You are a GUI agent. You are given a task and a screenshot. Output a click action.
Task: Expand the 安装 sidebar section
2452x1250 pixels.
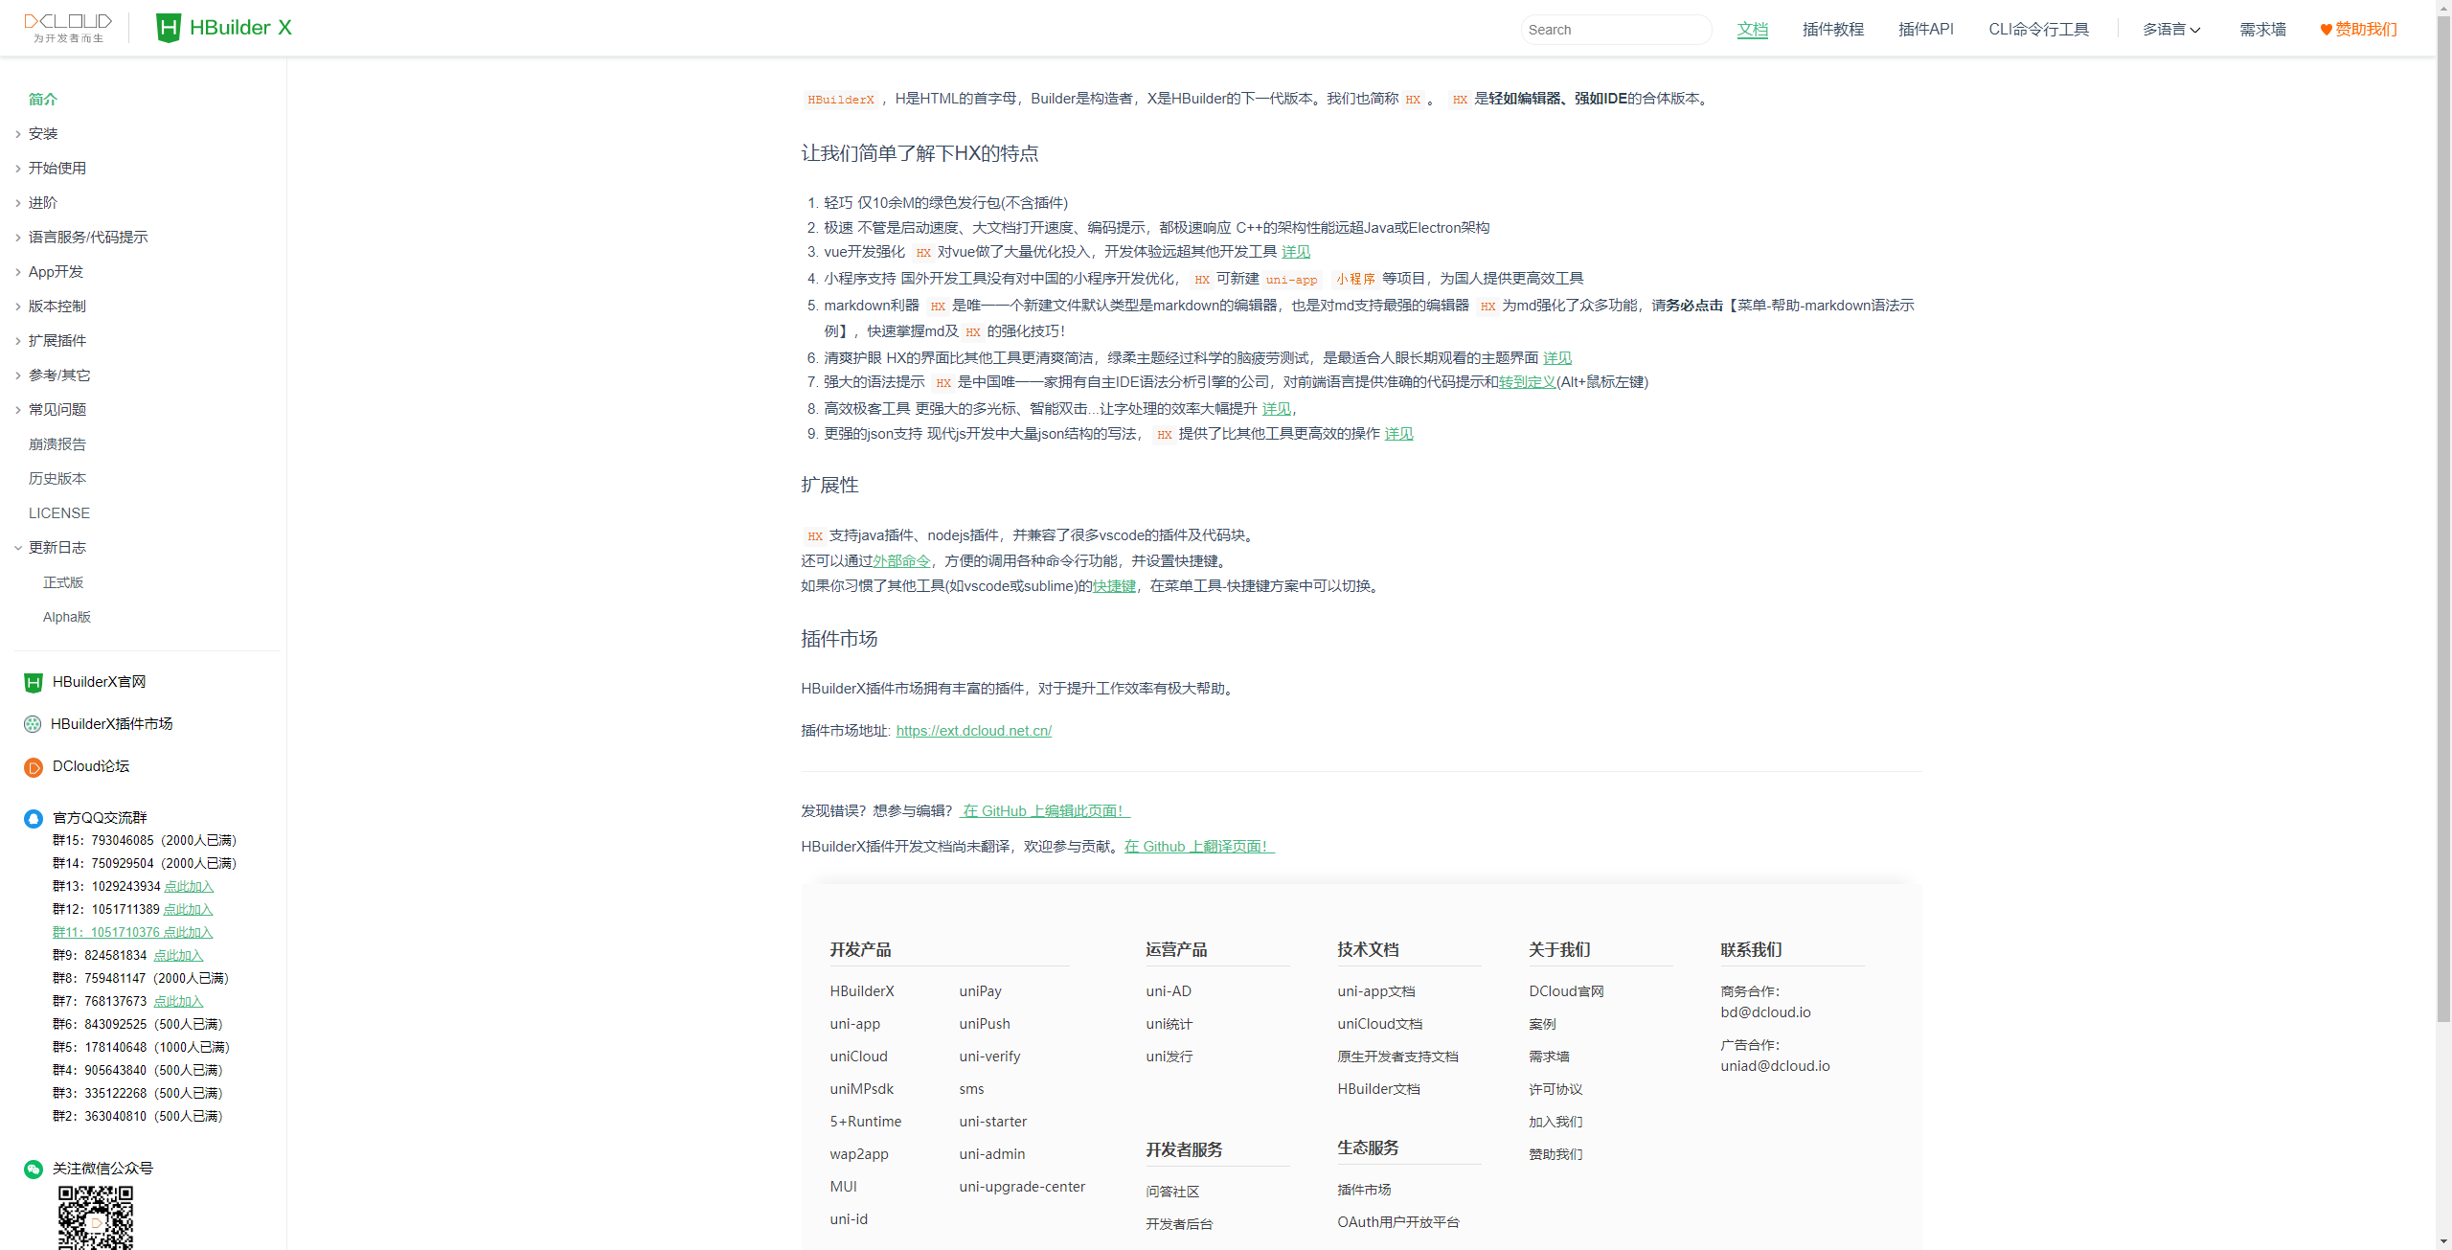pos(42,133)
